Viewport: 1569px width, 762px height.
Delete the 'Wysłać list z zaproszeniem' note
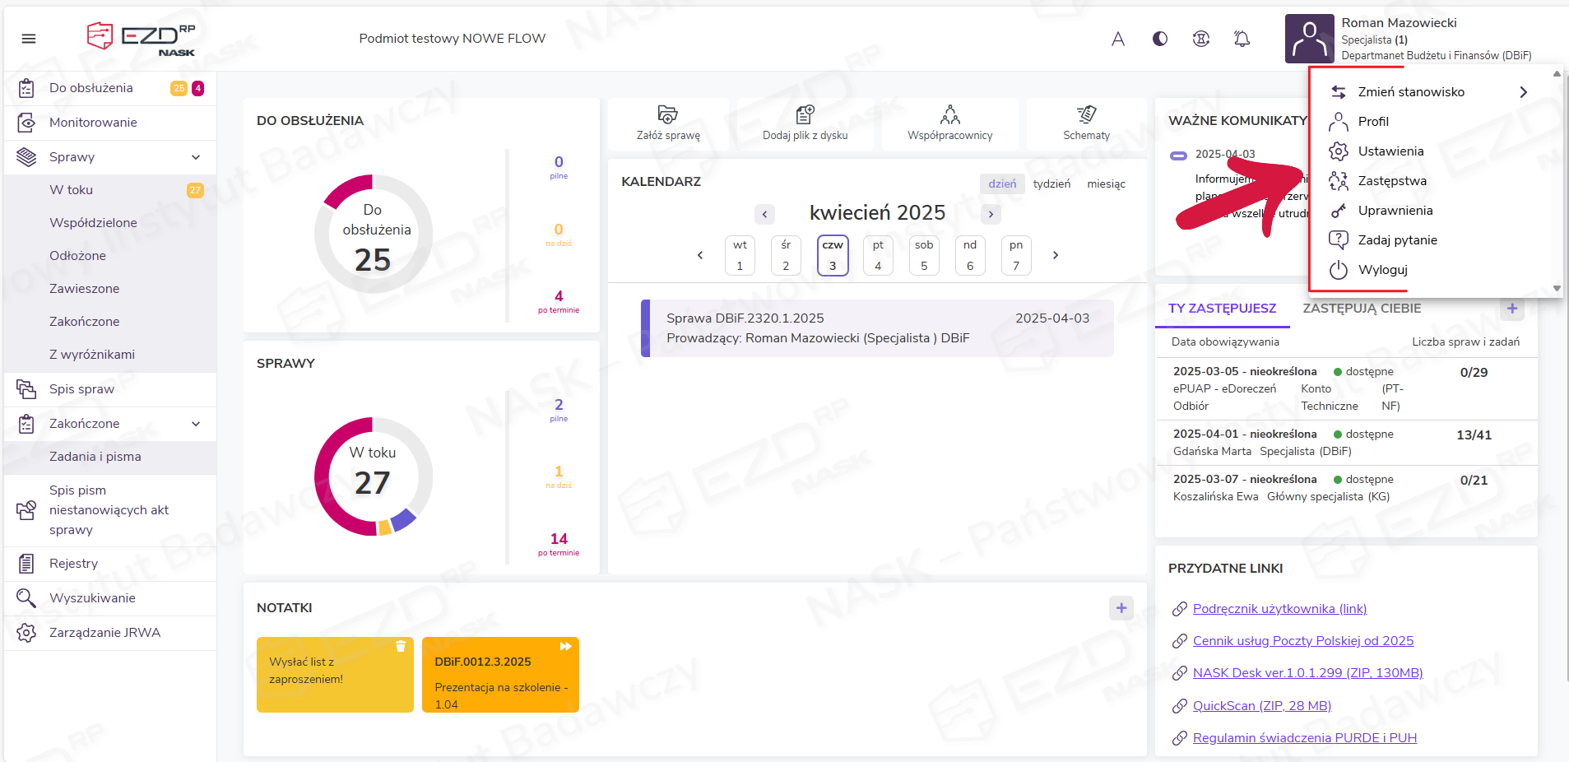pos(401,647)
